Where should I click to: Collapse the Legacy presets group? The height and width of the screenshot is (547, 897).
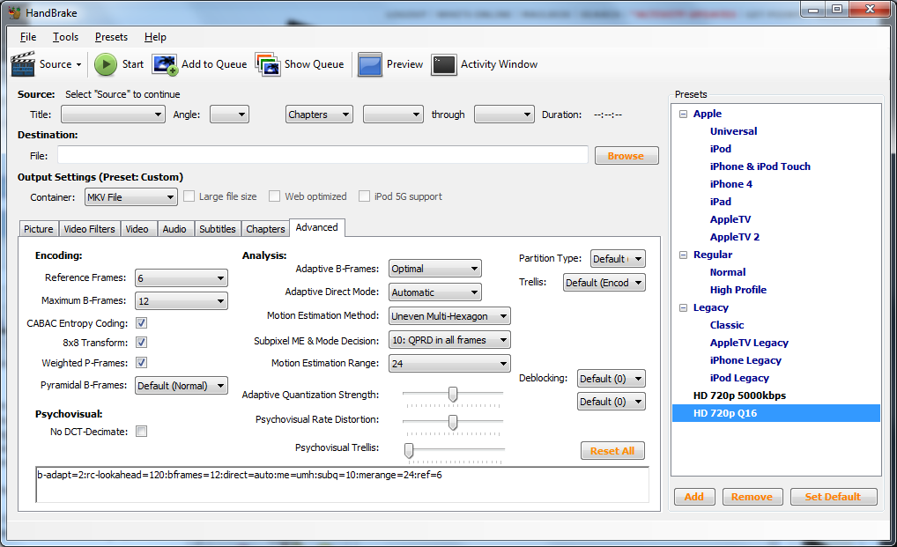[683, 307]
